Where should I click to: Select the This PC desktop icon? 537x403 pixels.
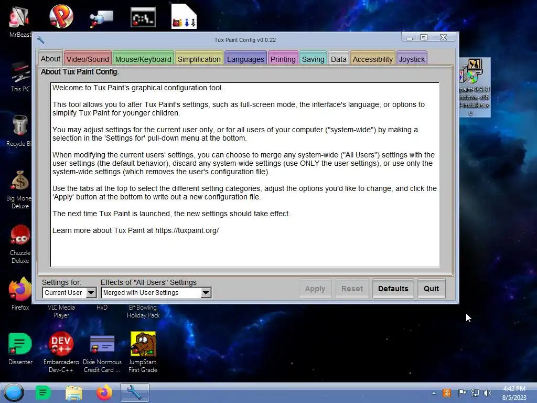click(x=20, y=77)
